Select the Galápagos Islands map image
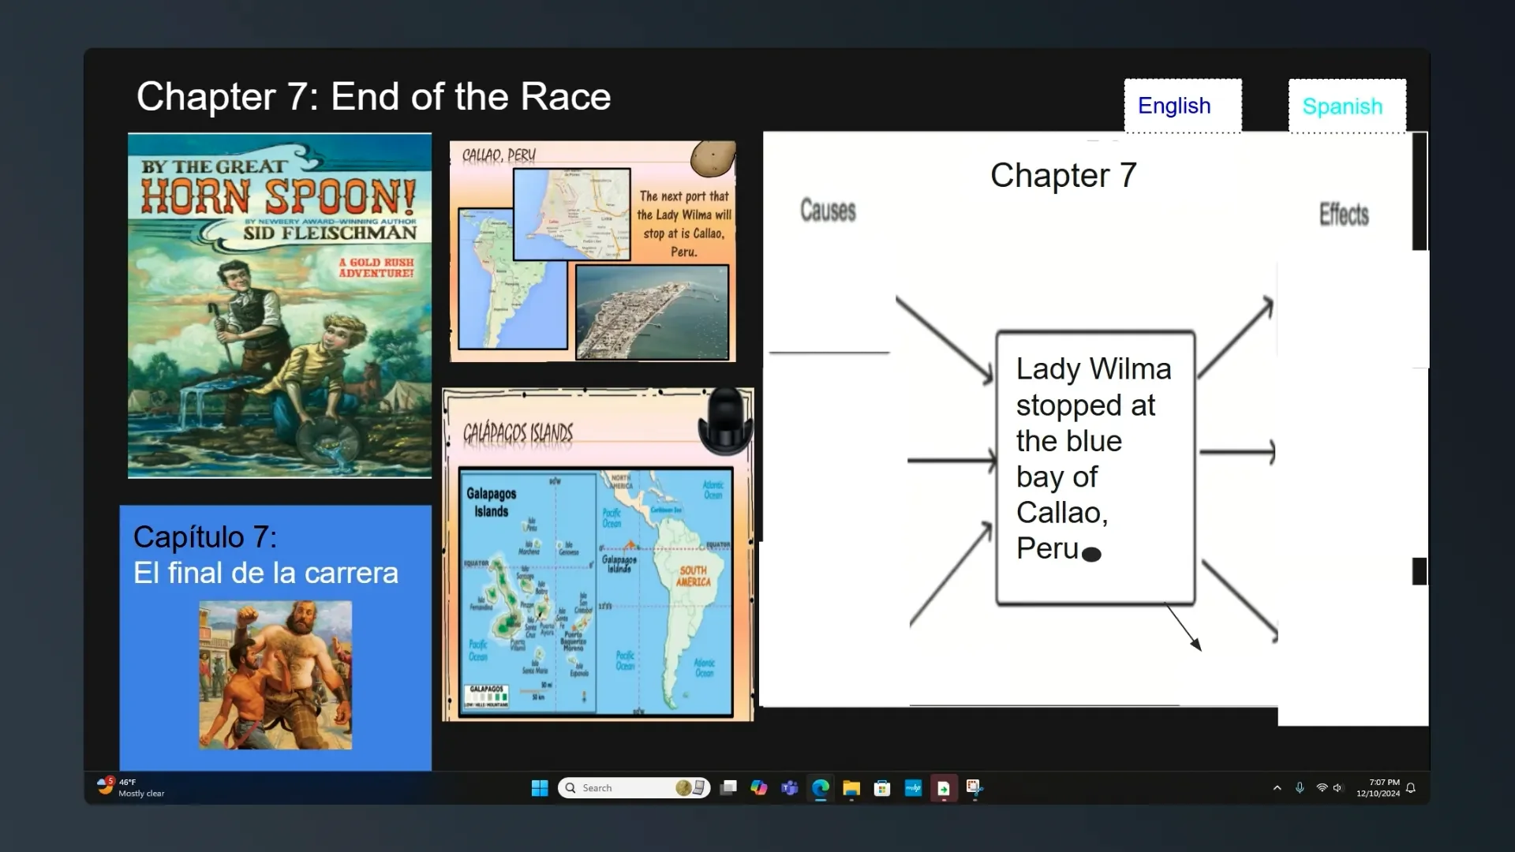 [x=597, y=555]
